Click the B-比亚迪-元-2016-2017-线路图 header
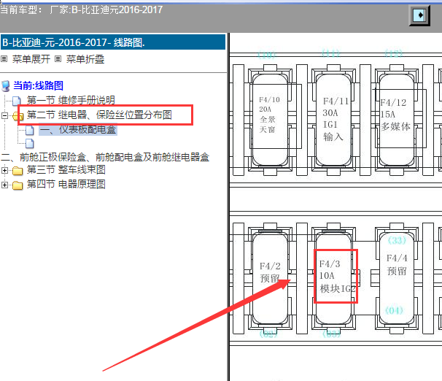This screenshot has height=381, width=442. (113, 42)
